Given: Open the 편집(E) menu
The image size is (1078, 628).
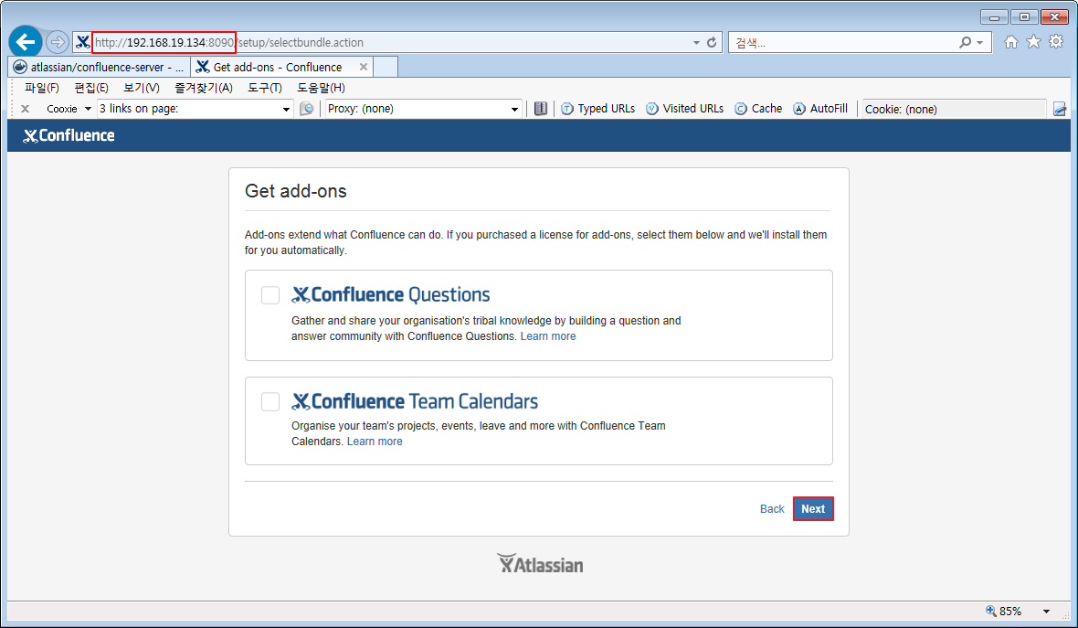Looking at the screenshot, I should coord(90,88).
